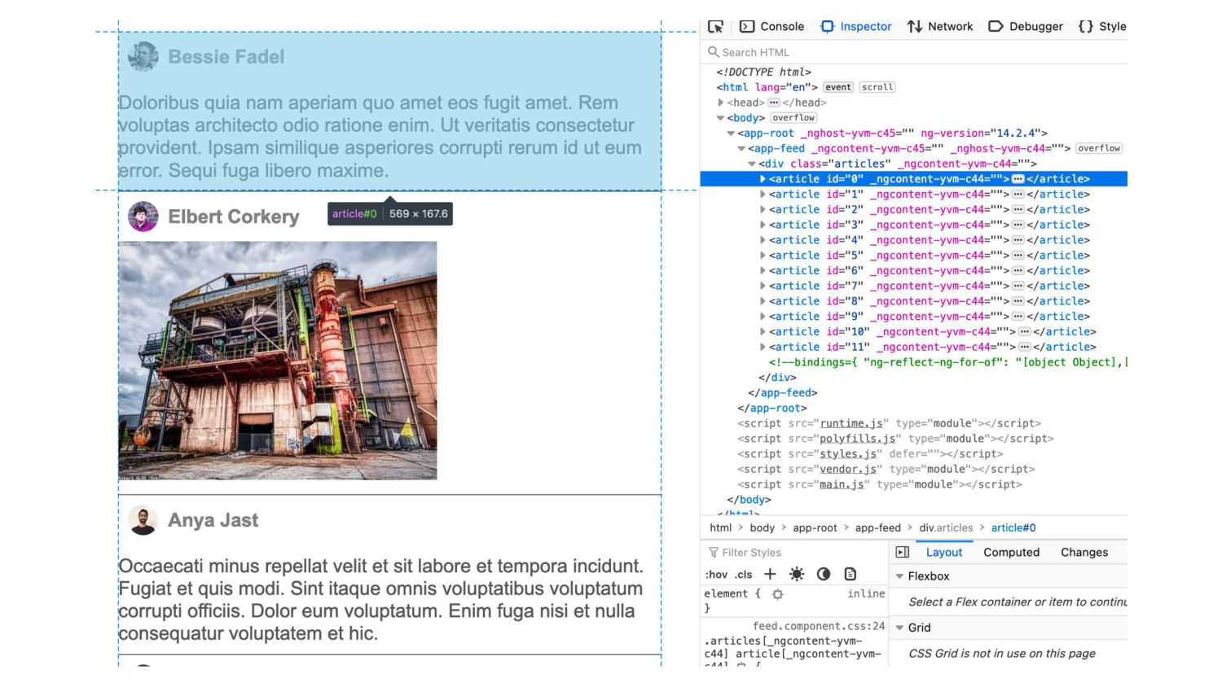Select div.articles in the breadcrumb bar
Image resolution: width=1222 pixels, height=687 pixels.
point(946,528)
